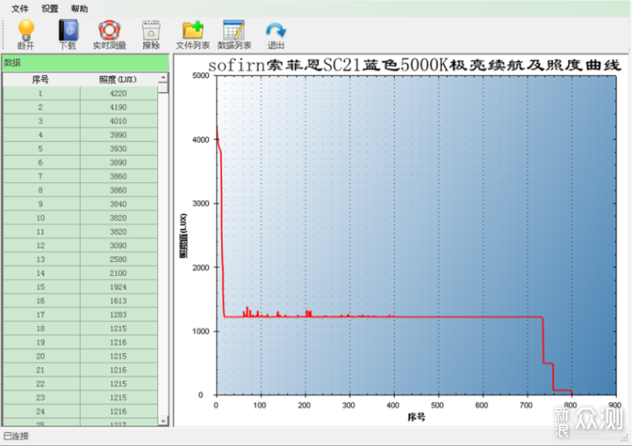The width and height of the screenshot is (632, 446).
Task: Open the 文件 (File) menu
Action: pos(19,9)
